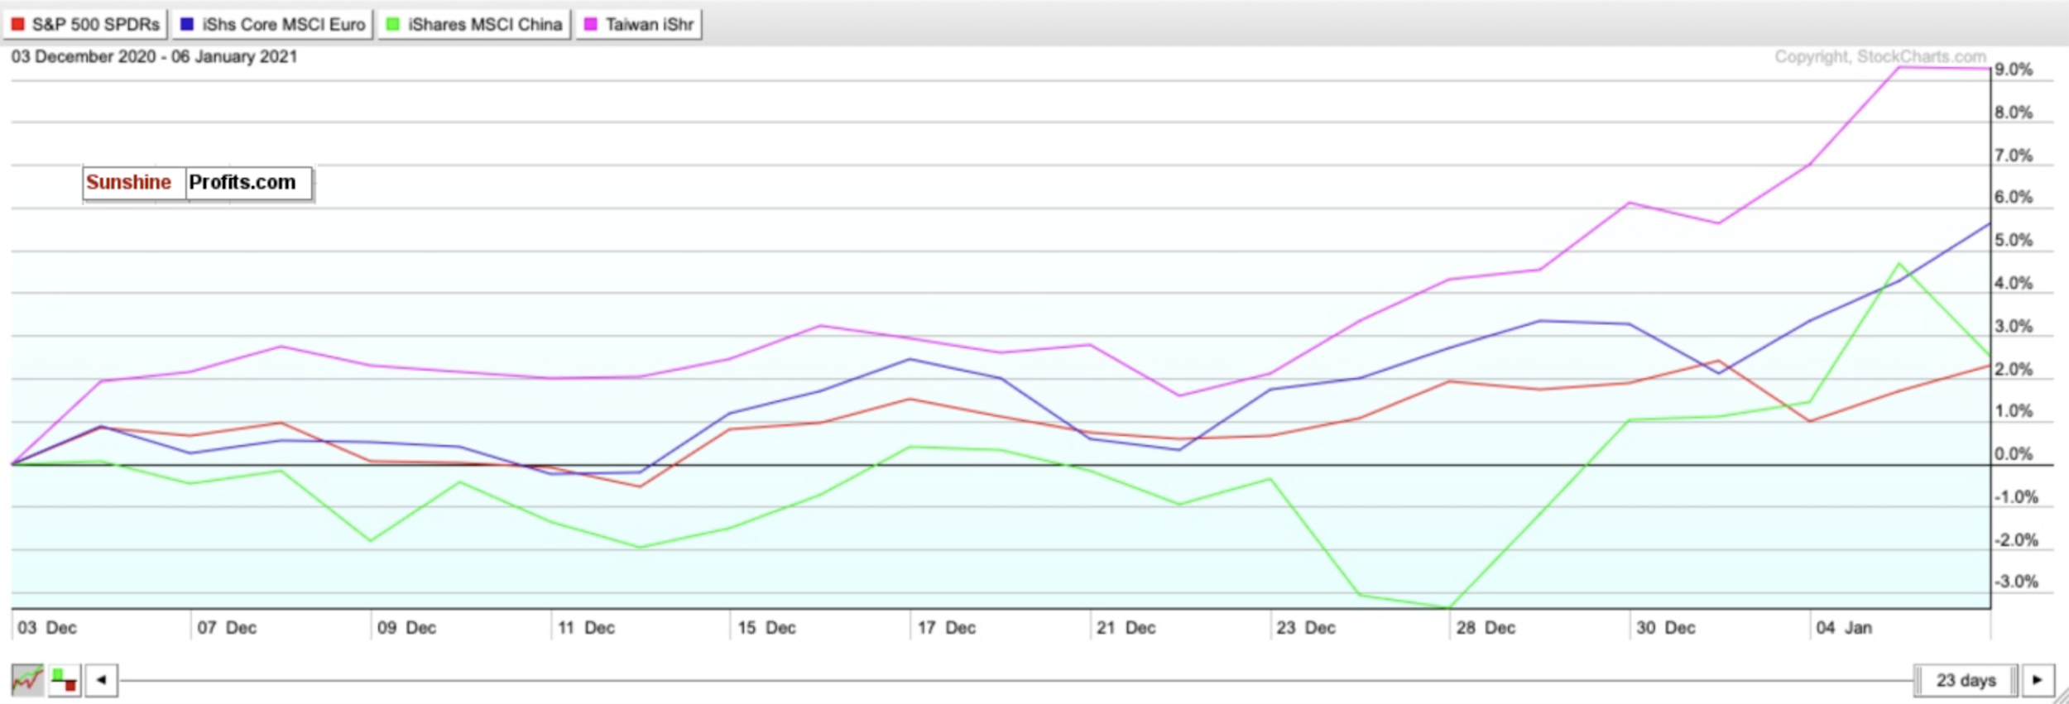Click the 6.0% y-axis label
Screen dimensions: 2069x704
[2014, 197]
